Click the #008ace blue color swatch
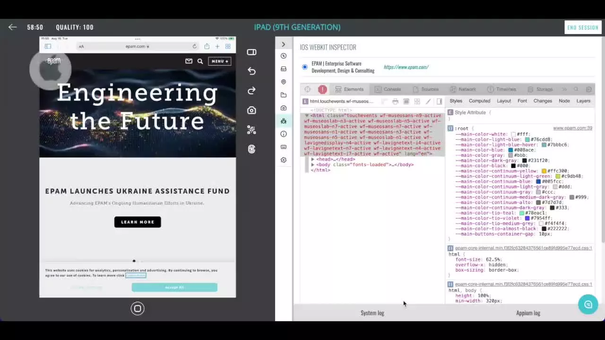605x340 pixels. coord(510,150)
